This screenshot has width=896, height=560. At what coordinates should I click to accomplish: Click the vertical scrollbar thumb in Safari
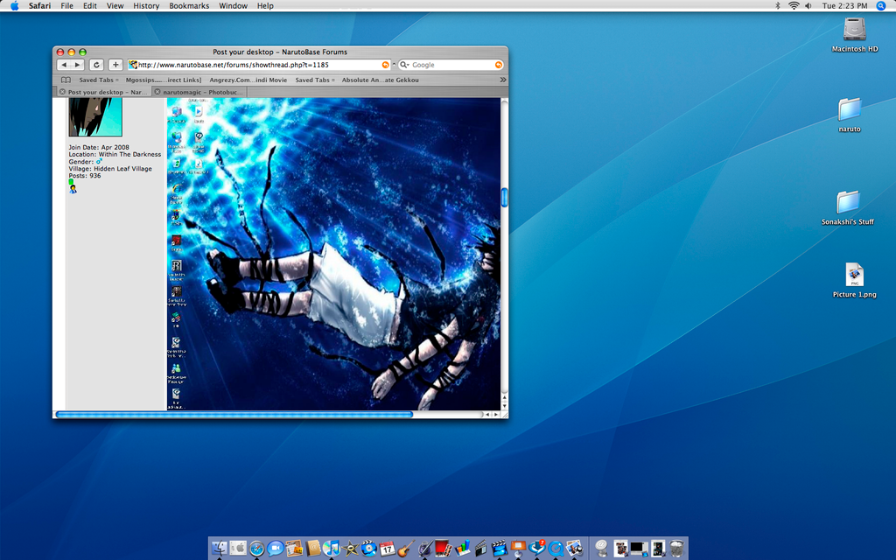tap(504, 197)
